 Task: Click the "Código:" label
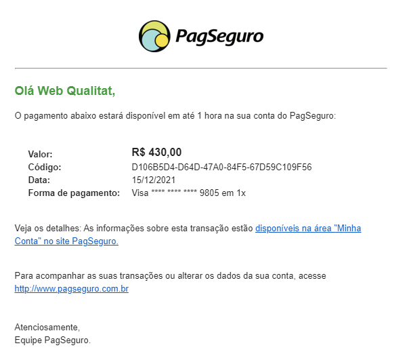click(x=45, y=168)
